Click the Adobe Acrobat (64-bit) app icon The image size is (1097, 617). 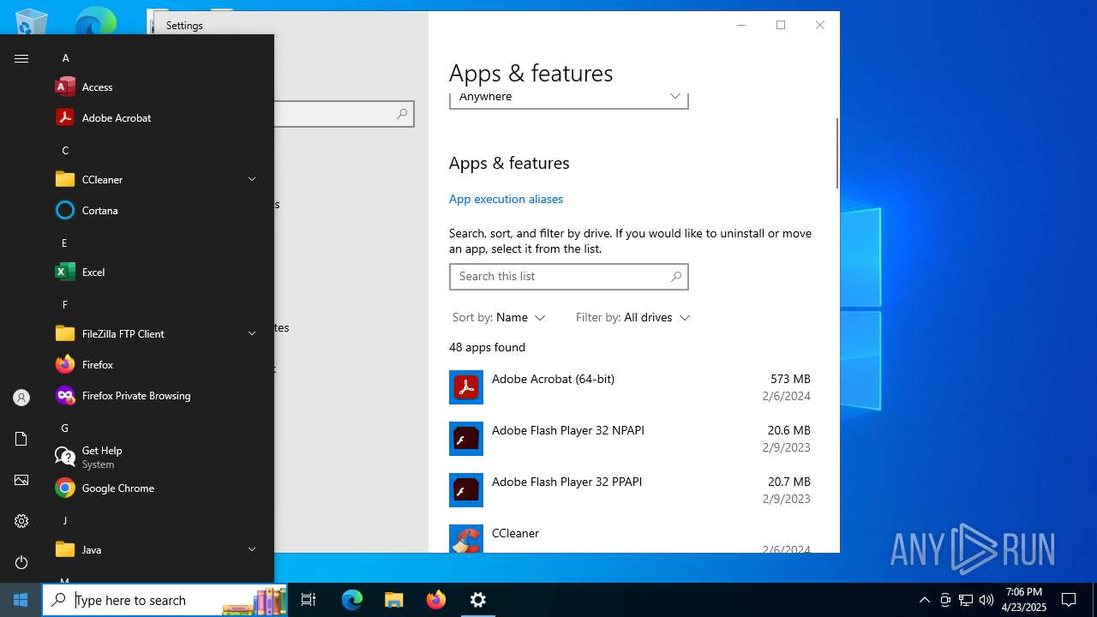point(466,387)
